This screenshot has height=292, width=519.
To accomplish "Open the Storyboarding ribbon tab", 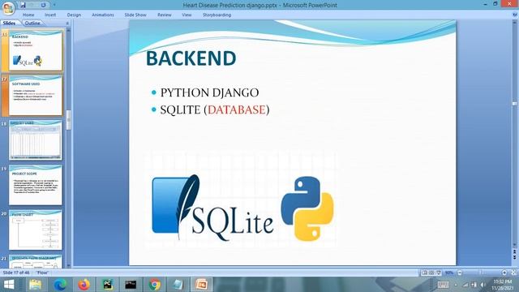I will [x=217, y=15].
